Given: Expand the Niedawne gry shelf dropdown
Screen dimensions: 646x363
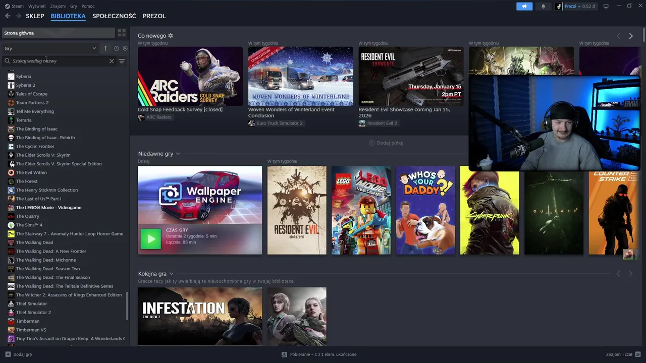Looking at the screenshot, I should tap(178, 154).
